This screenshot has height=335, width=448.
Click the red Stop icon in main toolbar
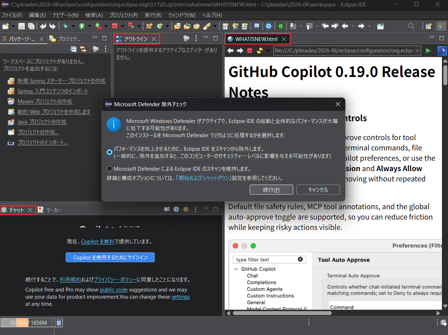click(114, 26)
